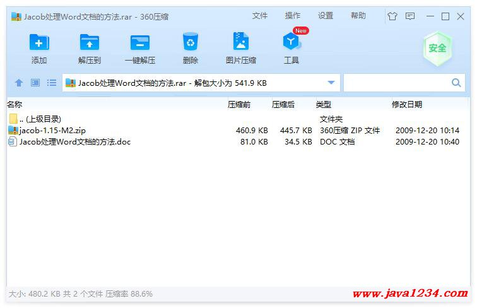
Task: Open the 图片压缩 image compression tool
Action: click(x=240, y=41)
